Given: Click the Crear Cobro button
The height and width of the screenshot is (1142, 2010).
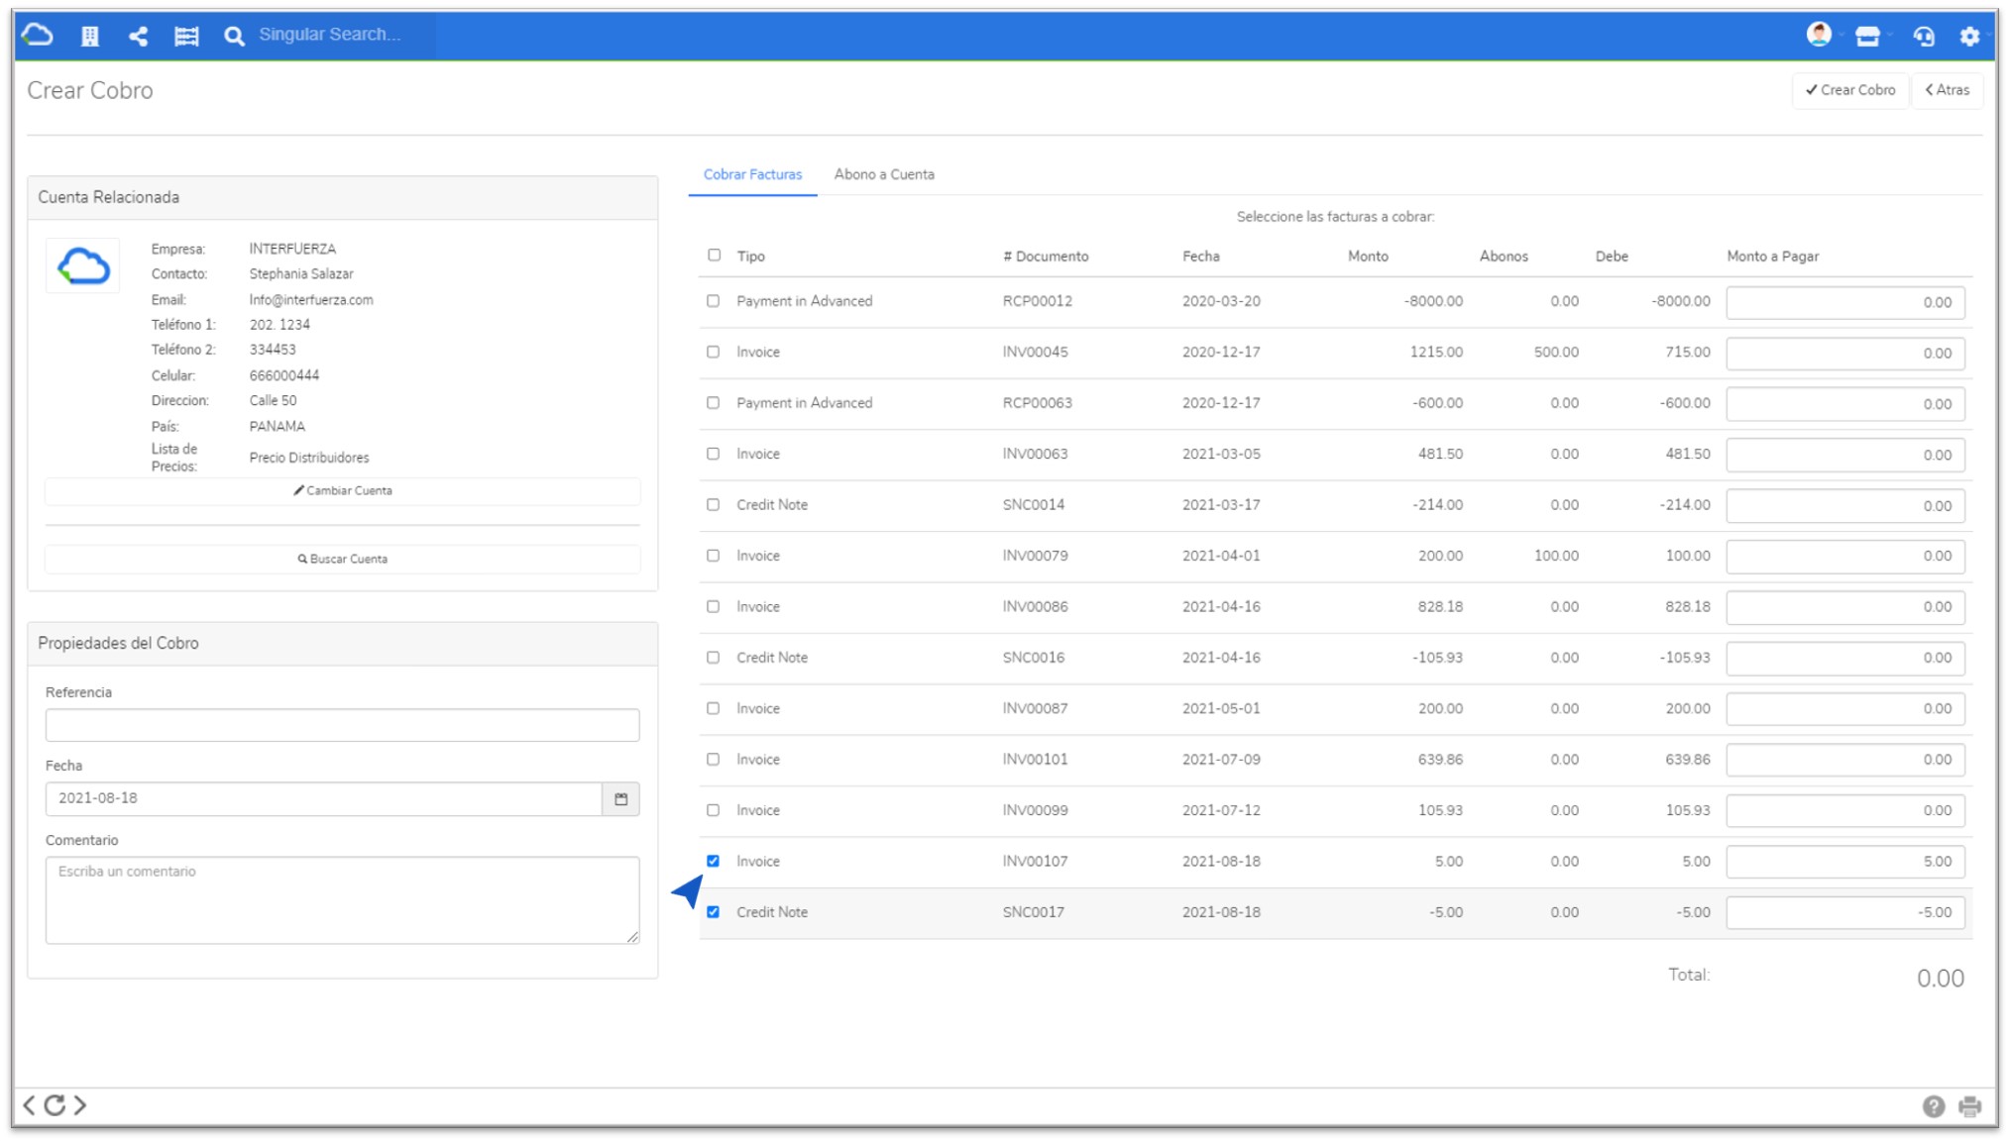Looking at the screenshot, I should [x=1850, y=90].
